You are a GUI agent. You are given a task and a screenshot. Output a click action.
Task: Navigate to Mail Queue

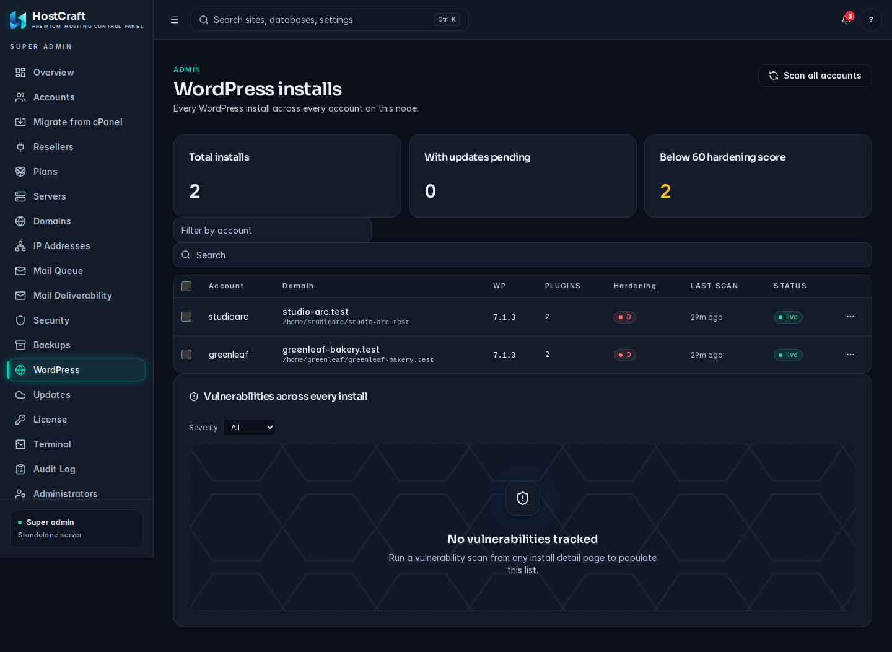[76, 271]
